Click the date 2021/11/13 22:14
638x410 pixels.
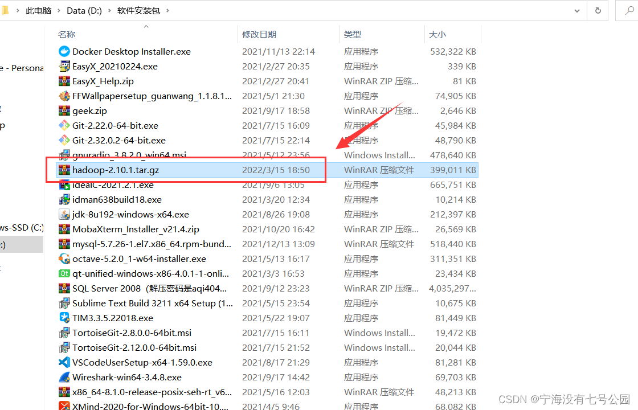(x=279, y=52)
